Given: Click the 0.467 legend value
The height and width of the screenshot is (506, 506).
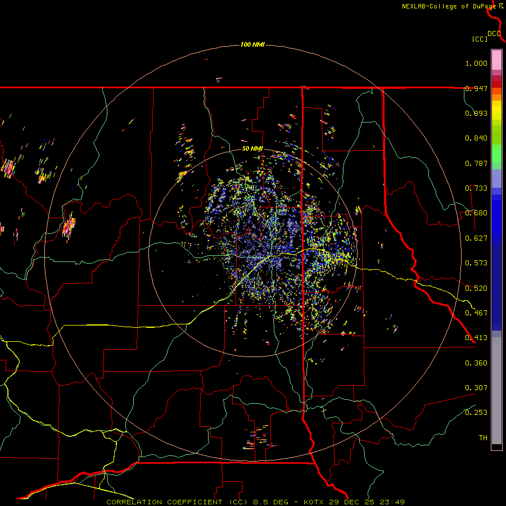Looking at the screenshot, I should pos(476,313).
